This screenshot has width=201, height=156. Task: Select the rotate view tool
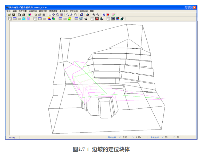(x=57, y=15)
